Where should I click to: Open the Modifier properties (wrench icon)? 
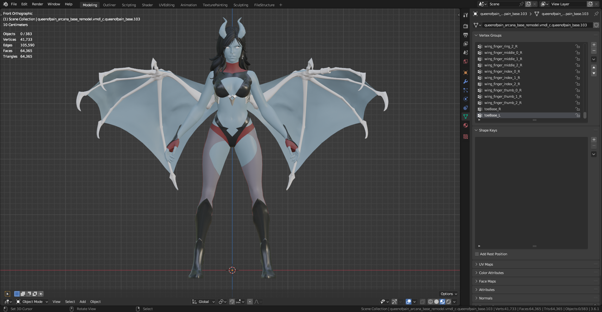coord(466,82)
